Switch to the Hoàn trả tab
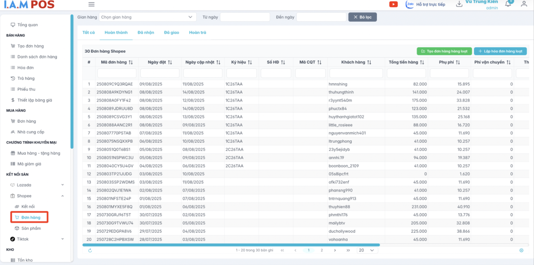The width and height of the screenshot is (534, 265). 197,33
